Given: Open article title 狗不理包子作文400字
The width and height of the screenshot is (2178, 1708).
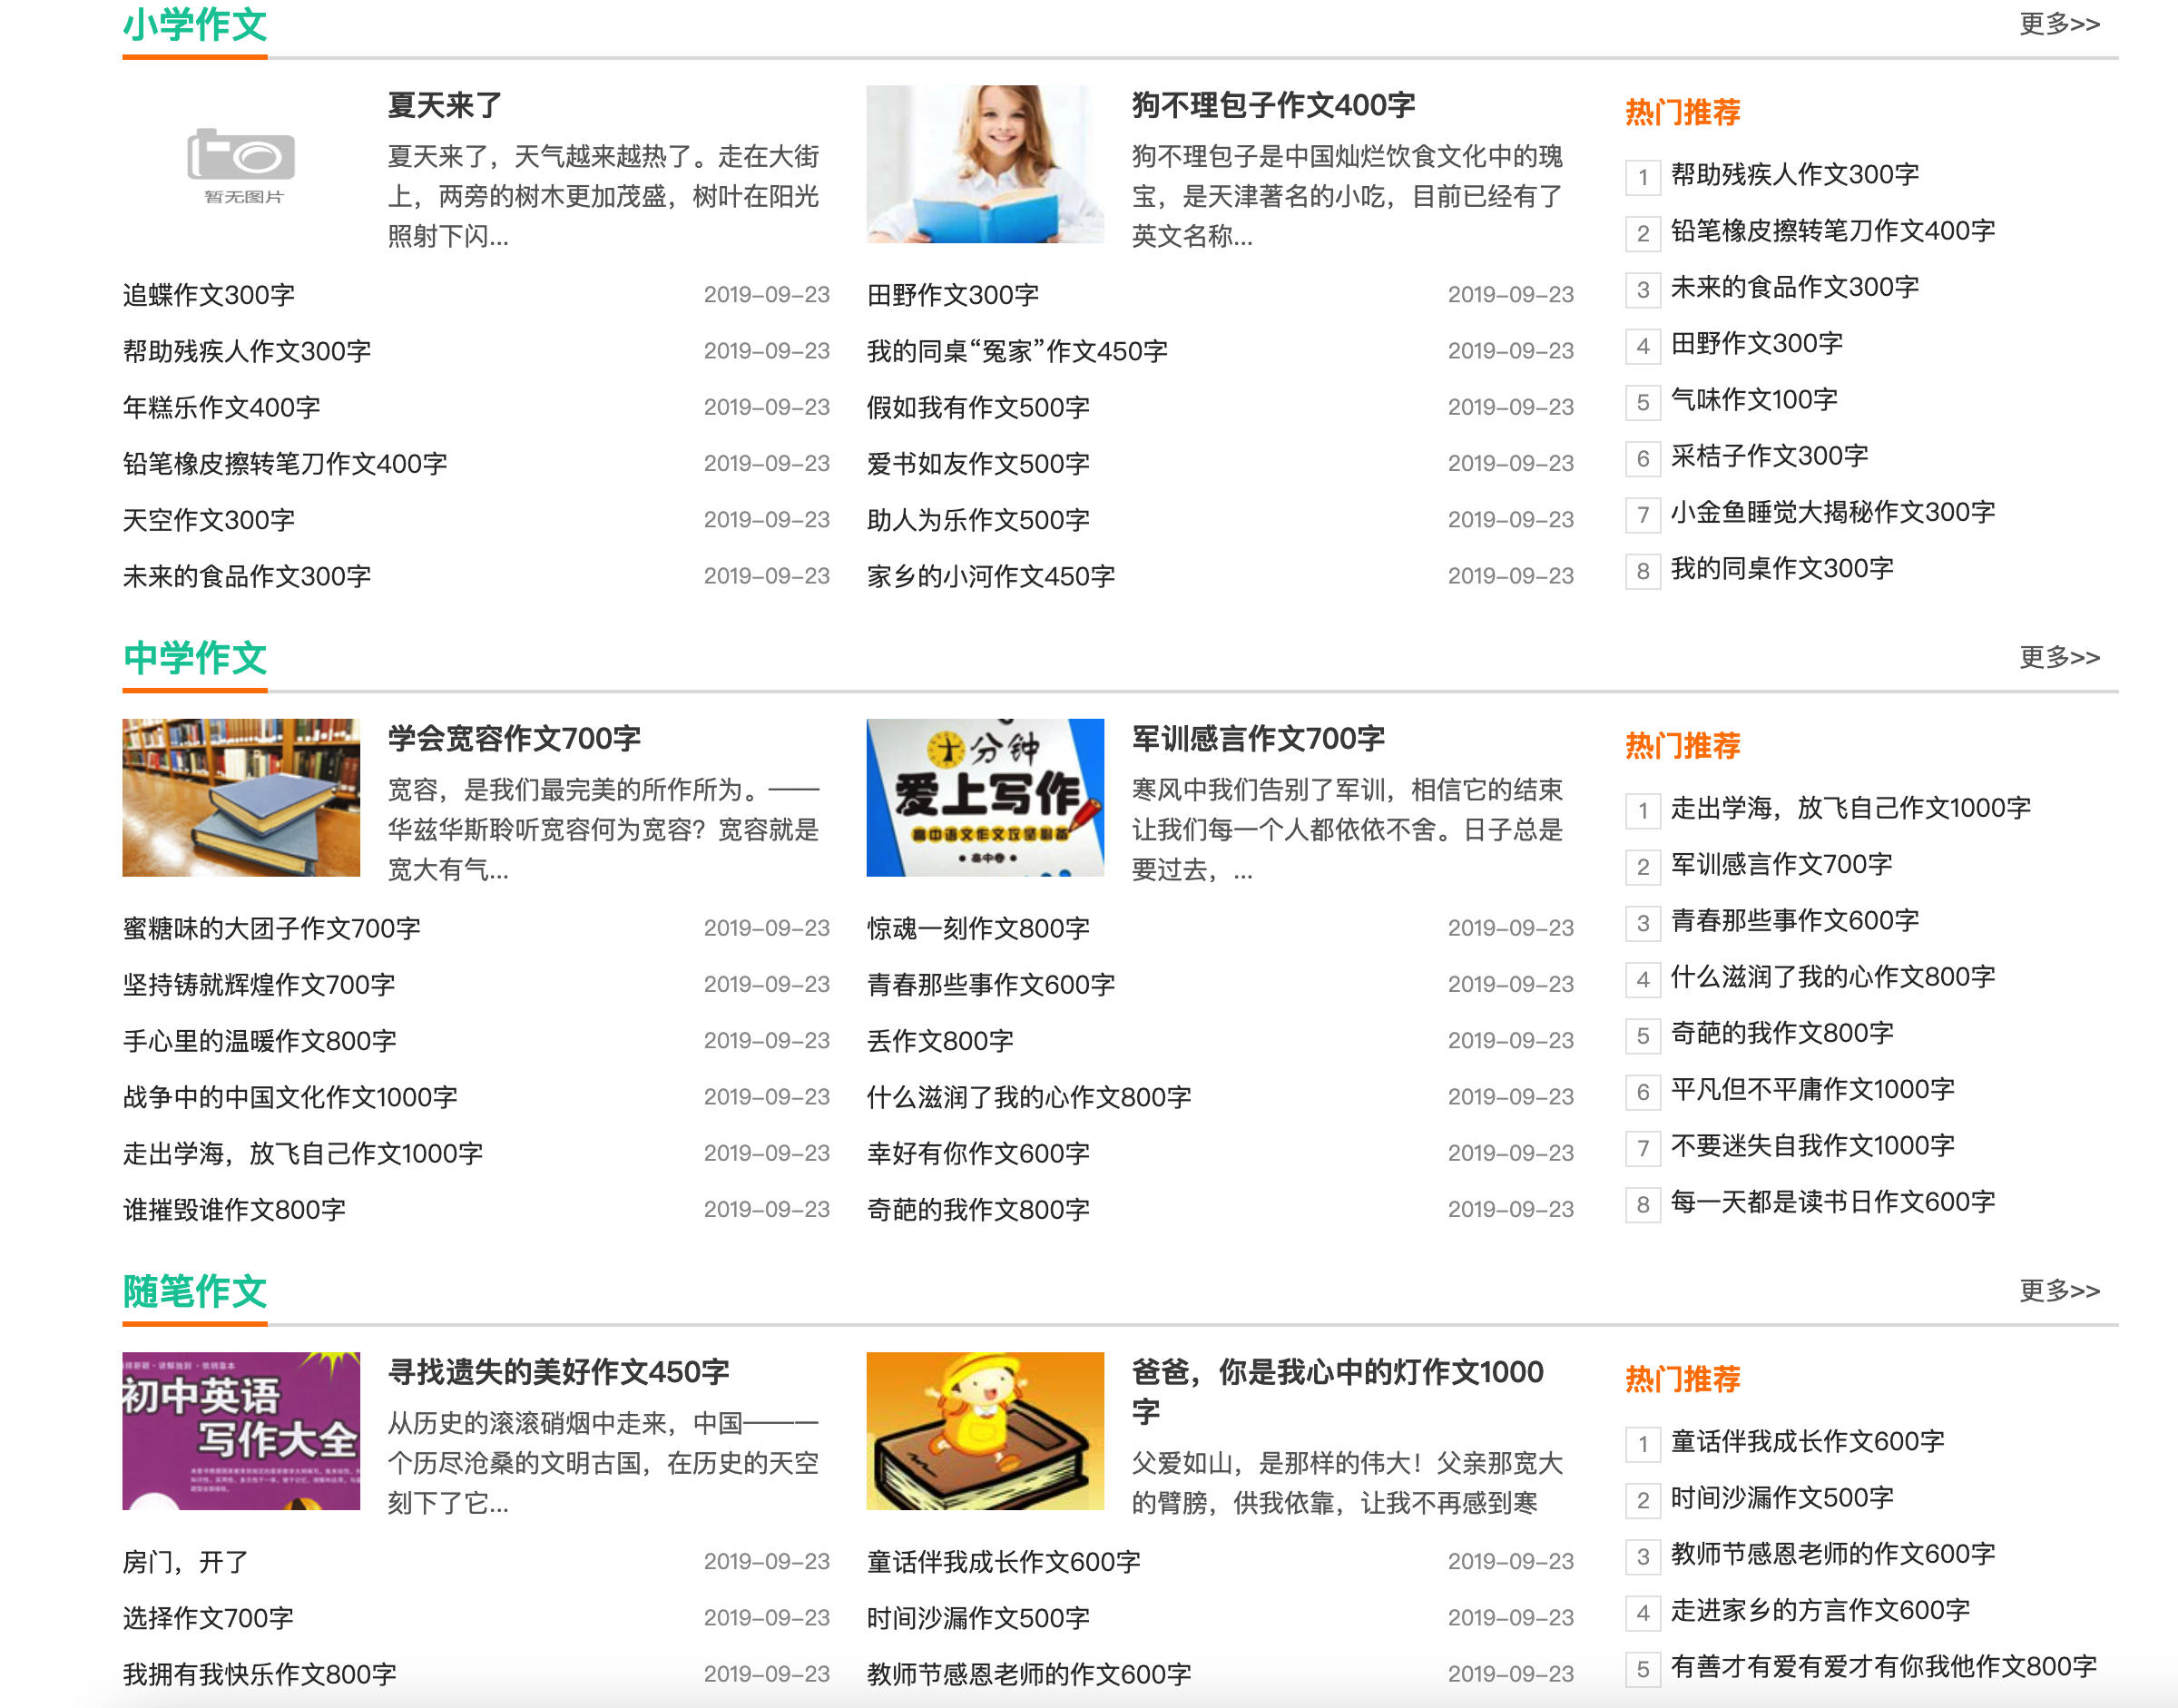Looking at the screenshot, I should tap(1273, 105).
